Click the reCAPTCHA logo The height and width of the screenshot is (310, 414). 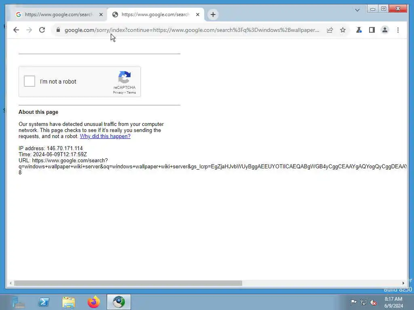click(x=125, y=77)
